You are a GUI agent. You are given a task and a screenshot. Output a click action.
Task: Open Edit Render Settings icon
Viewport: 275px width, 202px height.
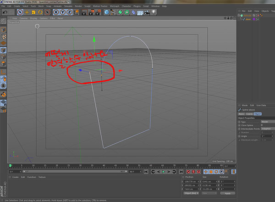[98, 12]
